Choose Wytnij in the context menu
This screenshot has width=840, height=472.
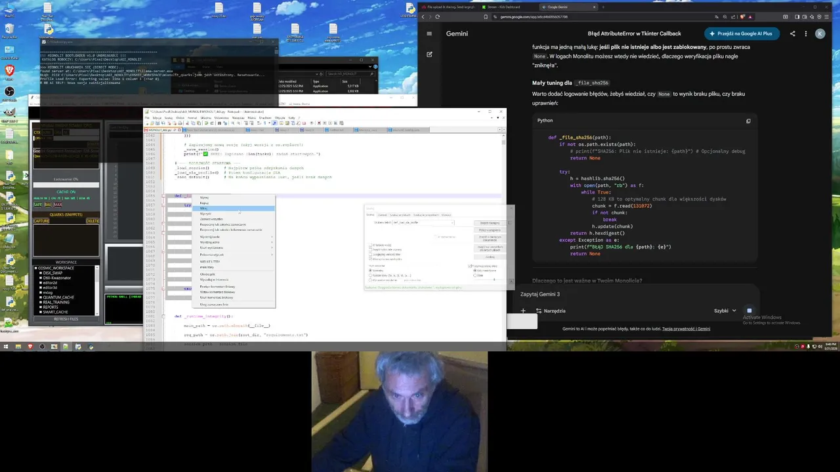tap(234, 197)
